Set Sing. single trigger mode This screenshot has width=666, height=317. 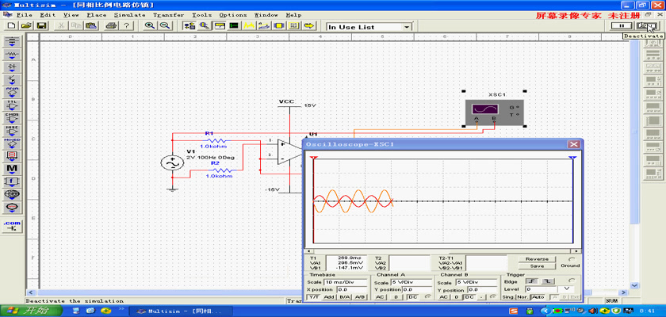pyautogui.click(x=510, y=297)
